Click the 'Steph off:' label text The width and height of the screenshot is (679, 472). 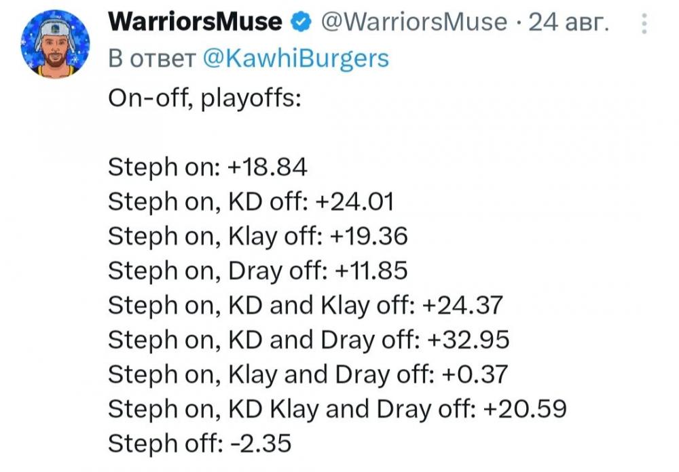160,444
